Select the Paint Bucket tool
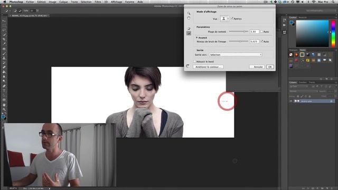Image resolution: width=338 pixels, height=190 pixels. (4, 72)
